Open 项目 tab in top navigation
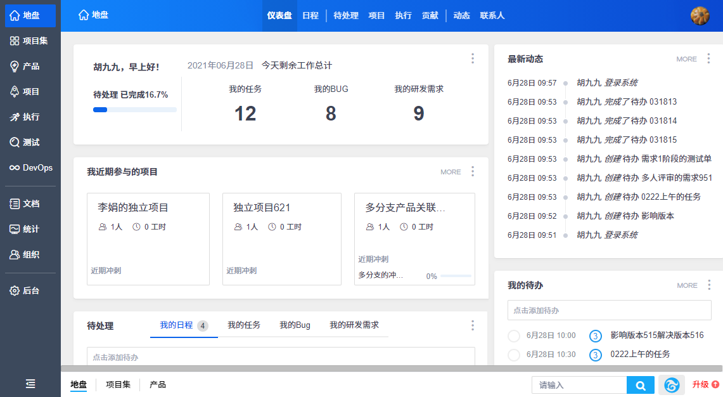The image size is (723, 397). click(x=376, y=16)
